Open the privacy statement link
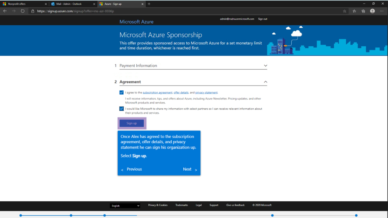This screenshot has height=218, width=388. coord(206,93)
